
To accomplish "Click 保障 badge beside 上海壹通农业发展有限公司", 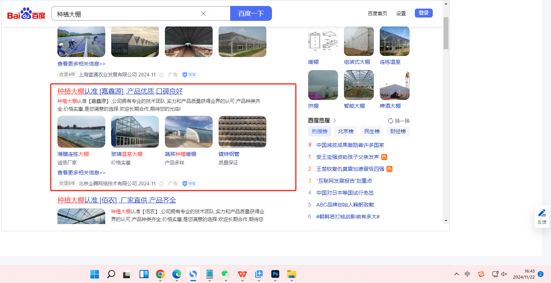I will [x=190, y=75].
